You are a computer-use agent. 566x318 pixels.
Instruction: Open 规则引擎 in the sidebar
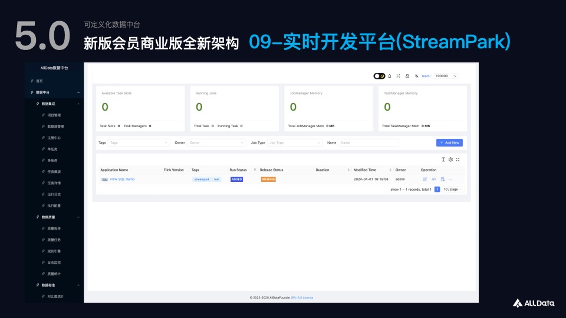(54, 251)
